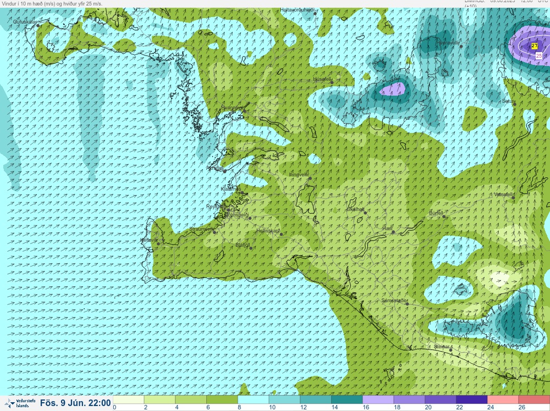The image size is (550, 411).
Task: Select the red 26+ legend swatch
Action: point(534,400)
